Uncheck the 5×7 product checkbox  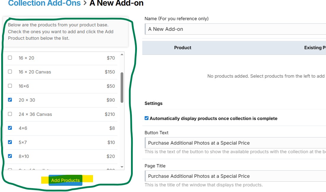click(x=10, y=142)
